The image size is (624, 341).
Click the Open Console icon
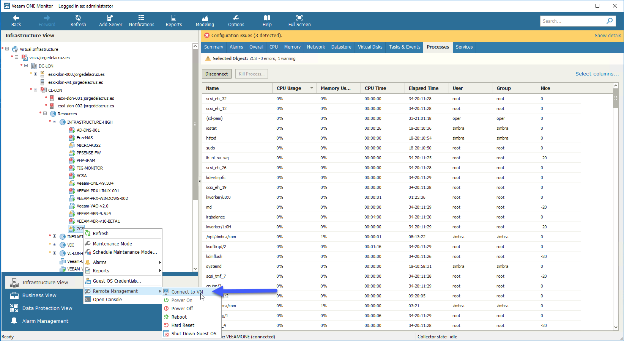88,299
